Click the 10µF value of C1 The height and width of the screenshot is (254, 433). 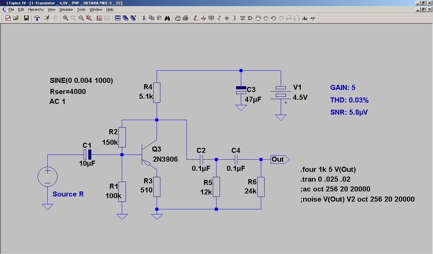point(87,163)
